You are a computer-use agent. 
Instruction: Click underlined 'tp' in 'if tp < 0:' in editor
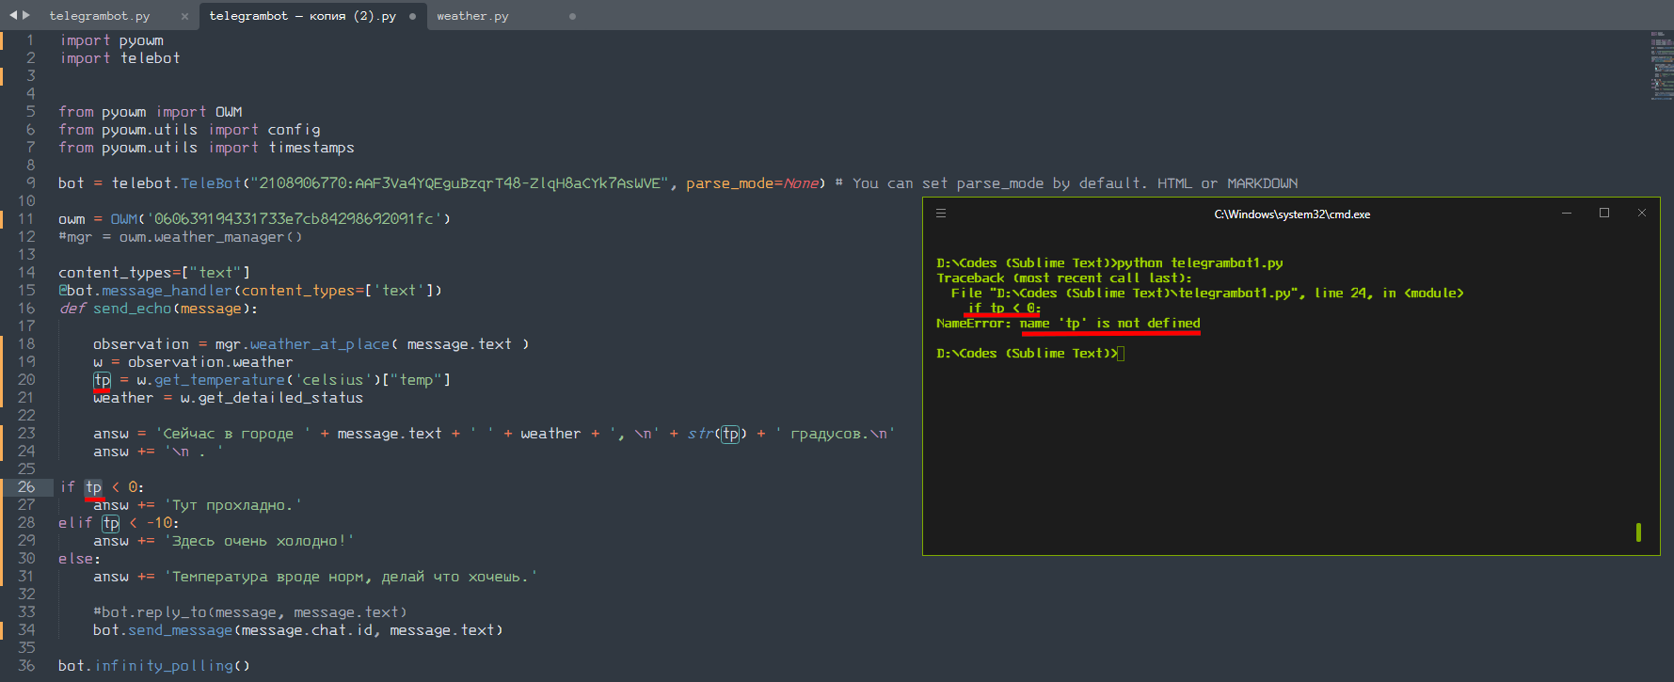coord(93,487)
